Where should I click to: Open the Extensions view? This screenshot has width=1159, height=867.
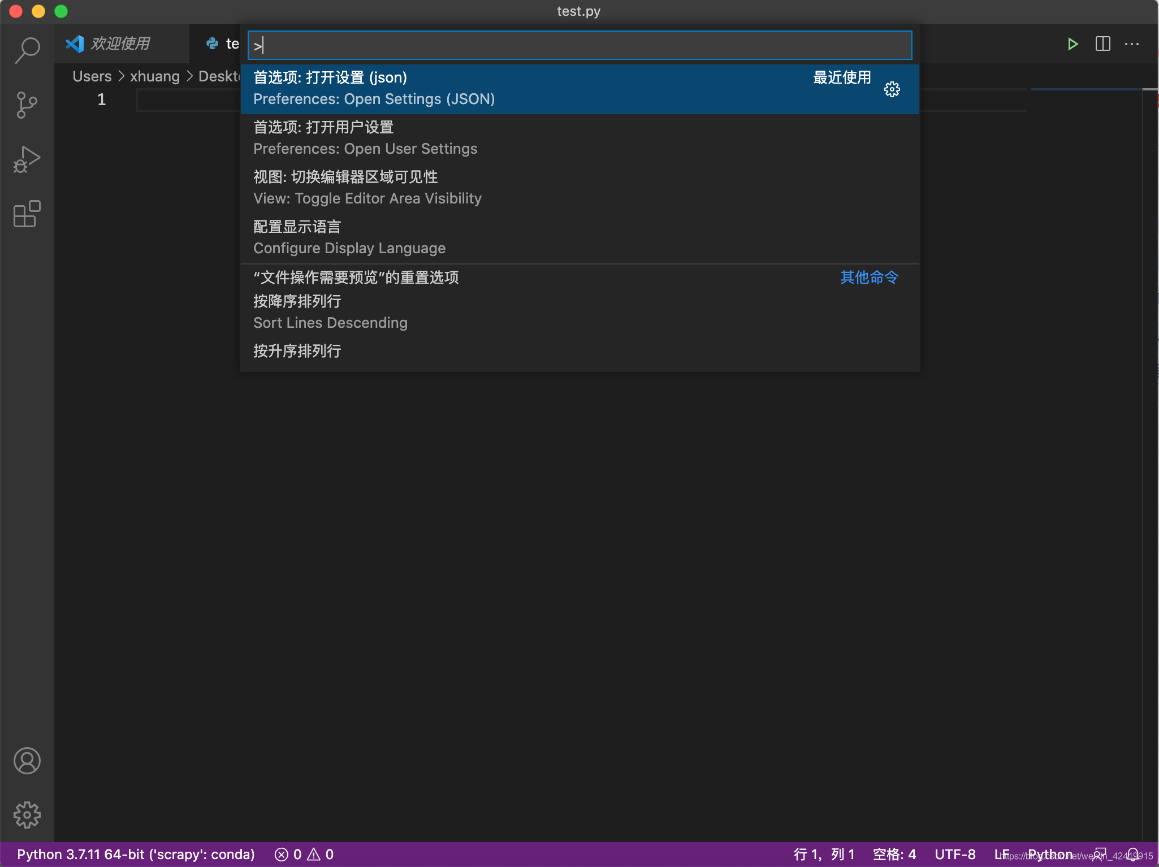tap(27, 215)
